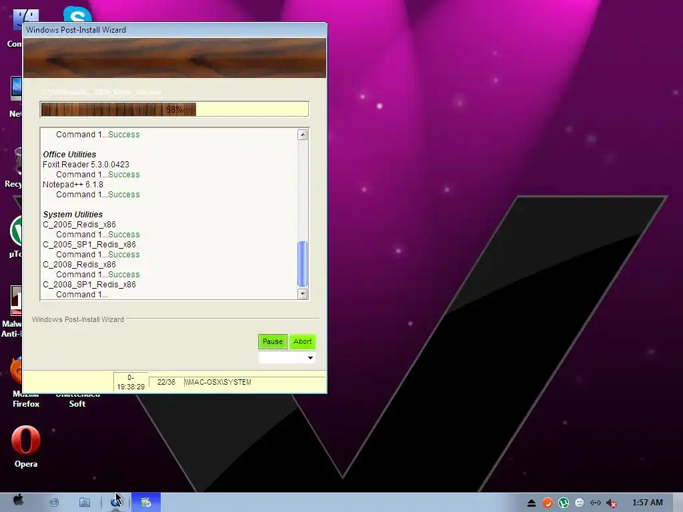Abort the installation
The width and height of the screenshot is (683, 512).
(x=302, y=342)
